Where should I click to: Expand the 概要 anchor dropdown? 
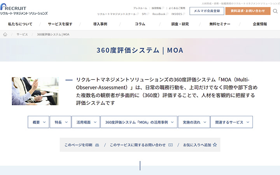[38, 122]
